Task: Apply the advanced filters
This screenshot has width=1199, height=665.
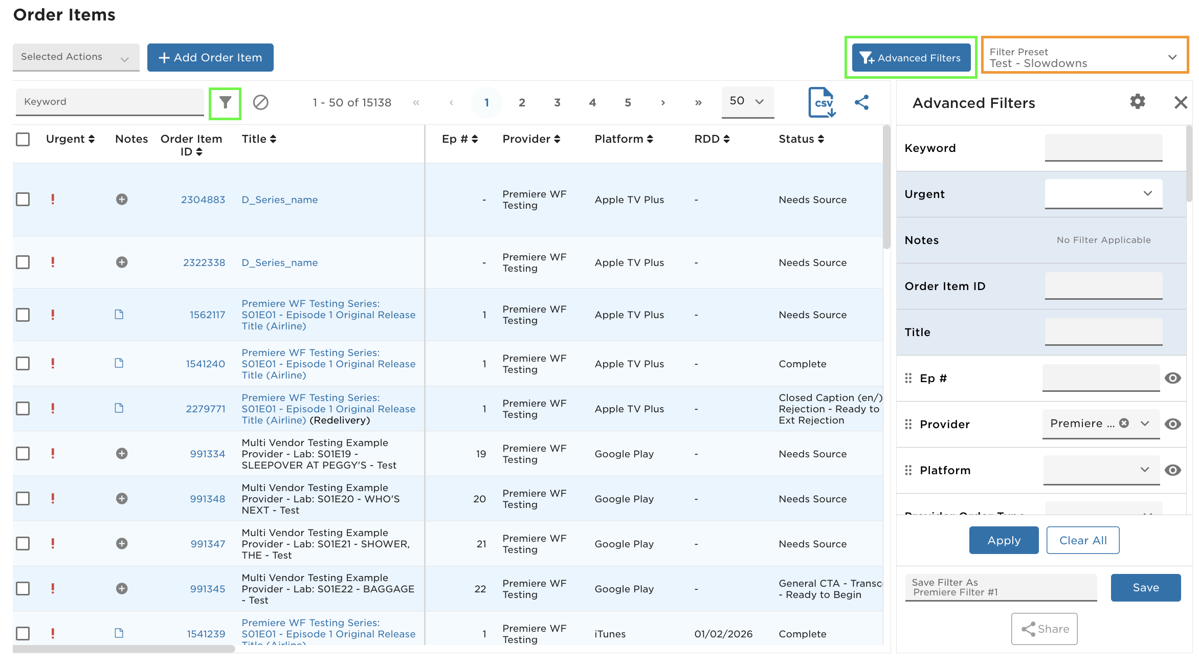Action: [1004, 540]
